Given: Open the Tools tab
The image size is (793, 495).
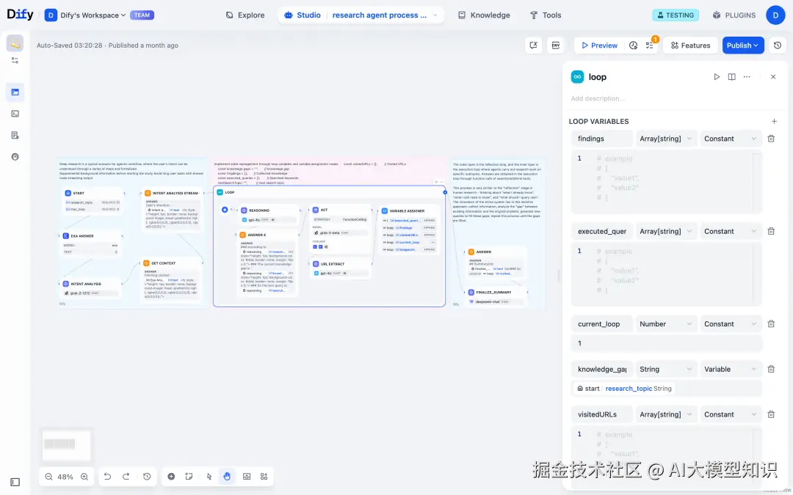Looking at the screenshot, I should (x=545, y=15).
